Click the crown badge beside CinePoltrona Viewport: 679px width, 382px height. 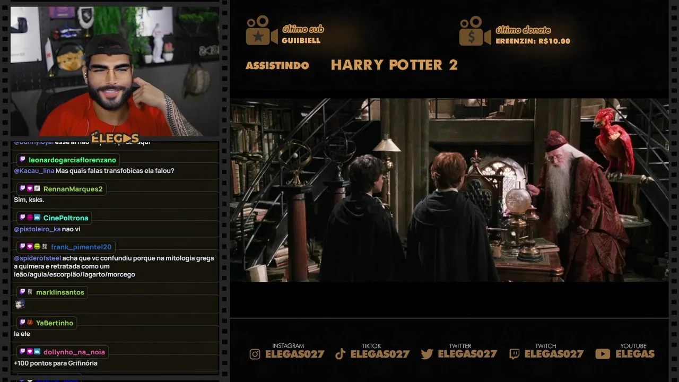37,218
